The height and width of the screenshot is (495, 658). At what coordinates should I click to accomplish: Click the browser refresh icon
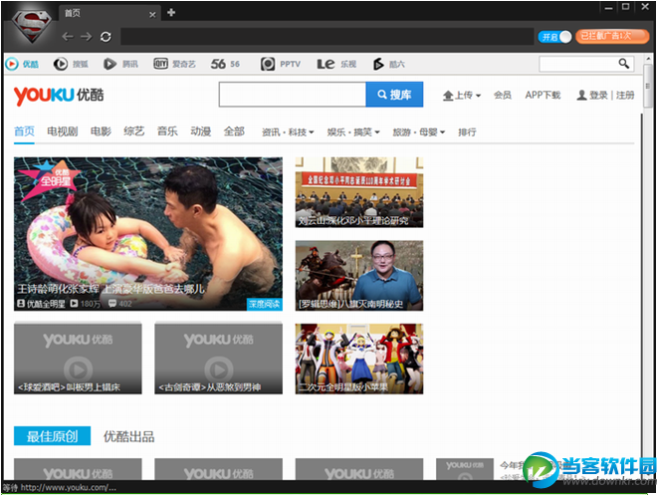tap(106, 37)
